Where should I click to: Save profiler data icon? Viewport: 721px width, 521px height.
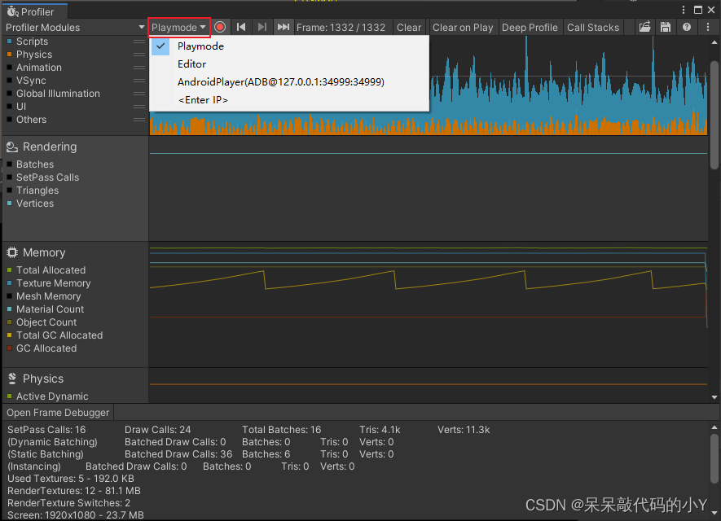tap(665, 27)
